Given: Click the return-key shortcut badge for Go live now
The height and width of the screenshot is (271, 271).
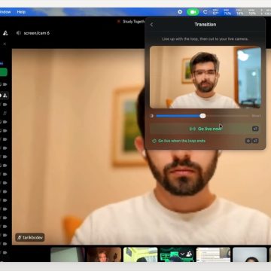Looking at the screenshot, I should [x=255, y=129].
